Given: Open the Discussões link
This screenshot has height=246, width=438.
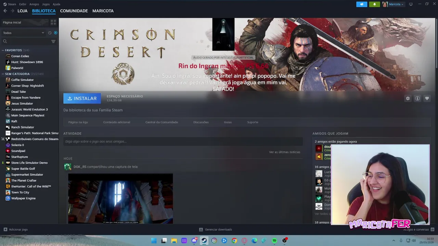Looking at the screenshot, I should click(x=201, y=122).
